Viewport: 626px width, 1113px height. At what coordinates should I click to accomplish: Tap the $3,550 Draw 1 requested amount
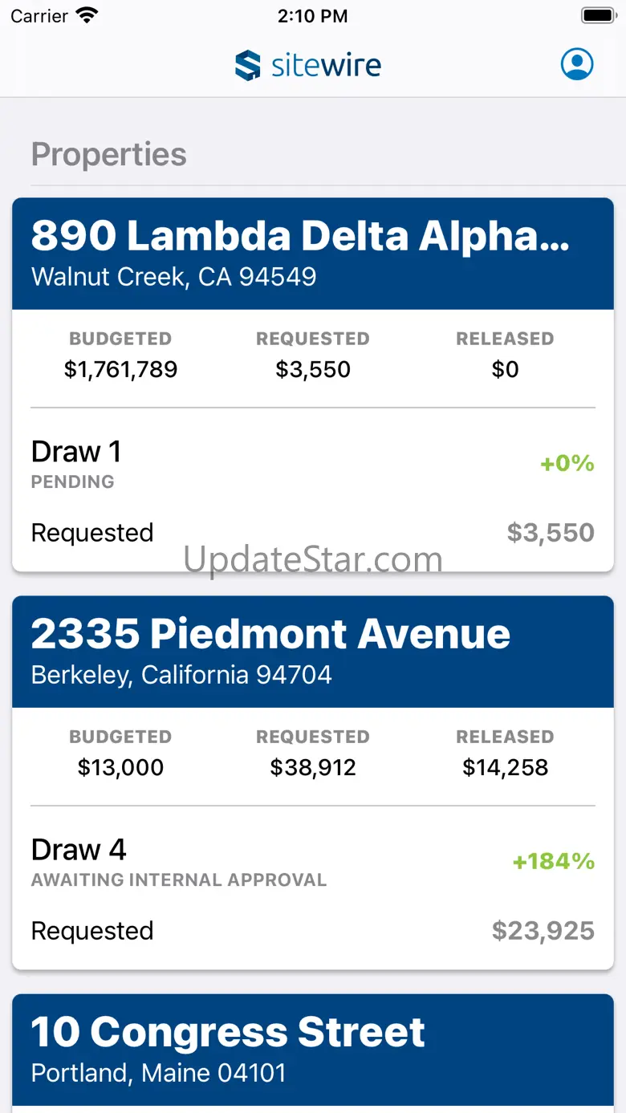[551, 533]
